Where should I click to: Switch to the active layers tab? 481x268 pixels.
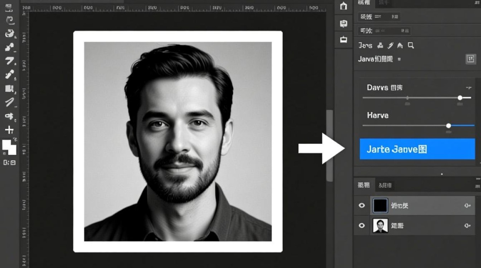(x=364, y=185)
